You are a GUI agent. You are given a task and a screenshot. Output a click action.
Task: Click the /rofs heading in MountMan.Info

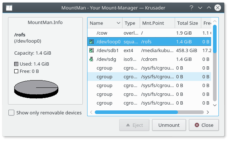(x=20, y=35)
